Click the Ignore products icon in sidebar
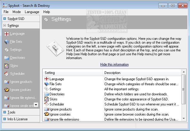This screenshot has height=131, width=190. [7, 82]
